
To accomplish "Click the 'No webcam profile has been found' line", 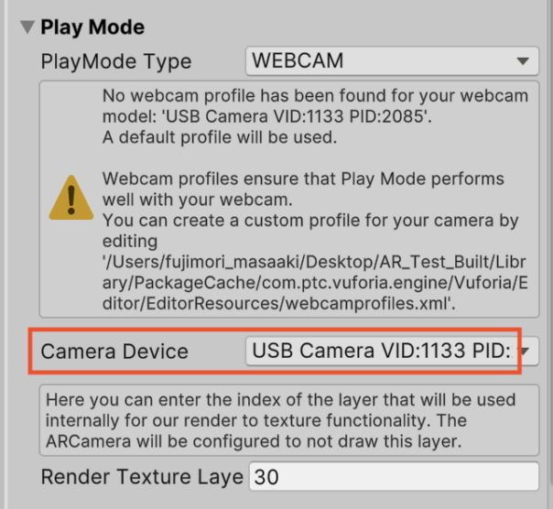I will point(315,95).
